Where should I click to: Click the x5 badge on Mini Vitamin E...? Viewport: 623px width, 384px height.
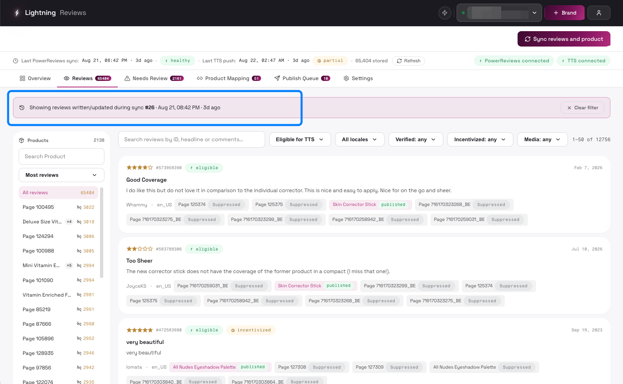click(69, 265)
